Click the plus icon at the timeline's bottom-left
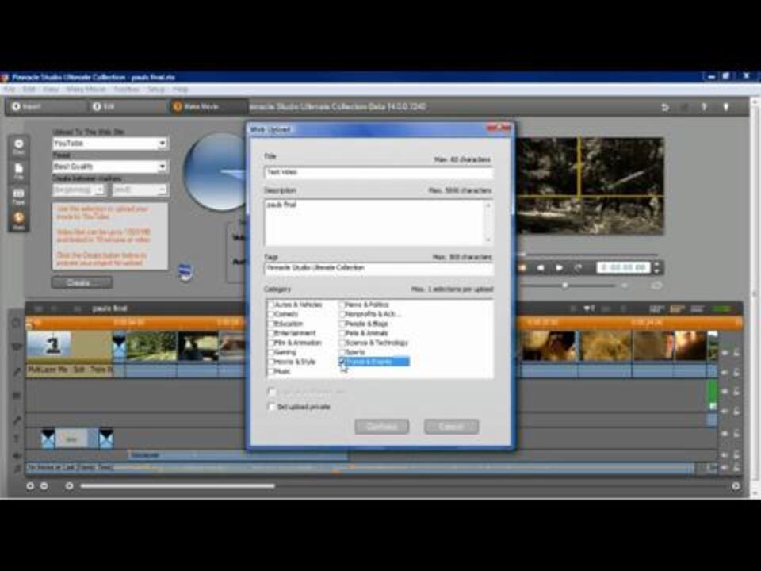This screenshot has height=571, width=761. (30, 485)
